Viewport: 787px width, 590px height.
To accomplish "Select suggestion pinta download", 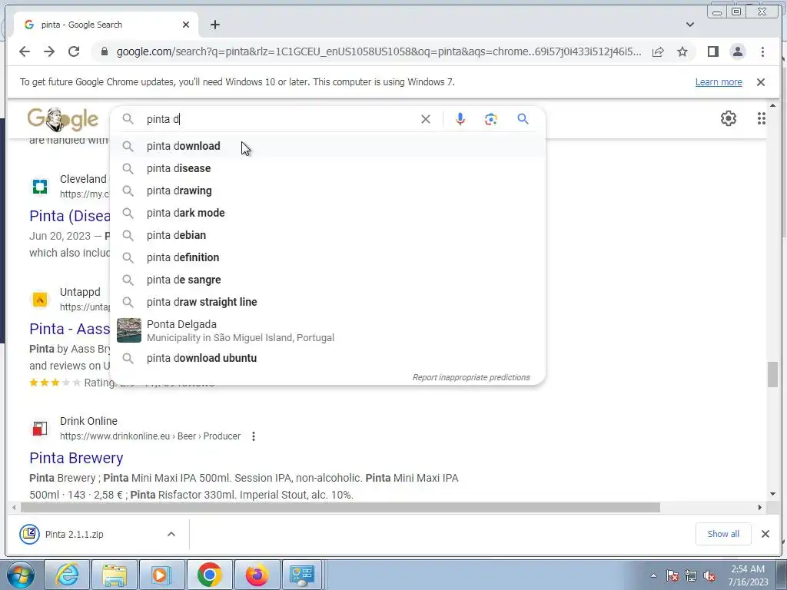I will pyautogui.click(x=327, y=146).
